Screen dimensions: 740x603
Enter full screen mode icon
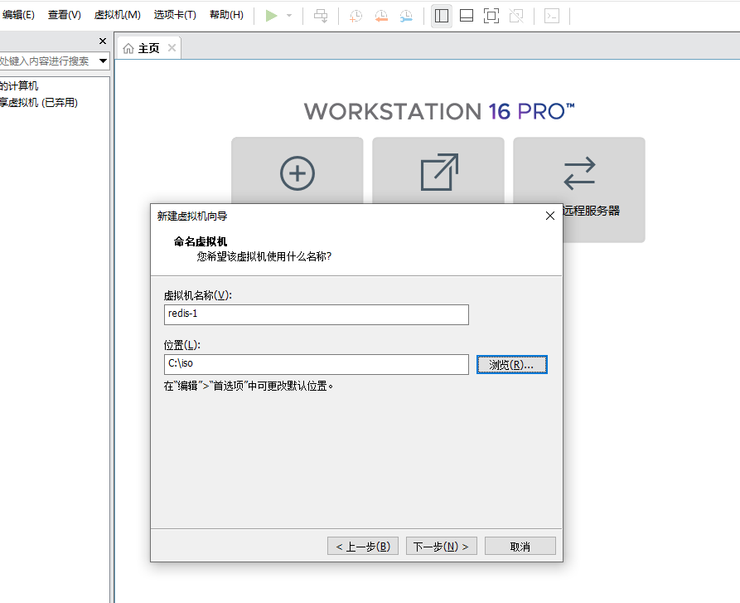coord(491,16)
